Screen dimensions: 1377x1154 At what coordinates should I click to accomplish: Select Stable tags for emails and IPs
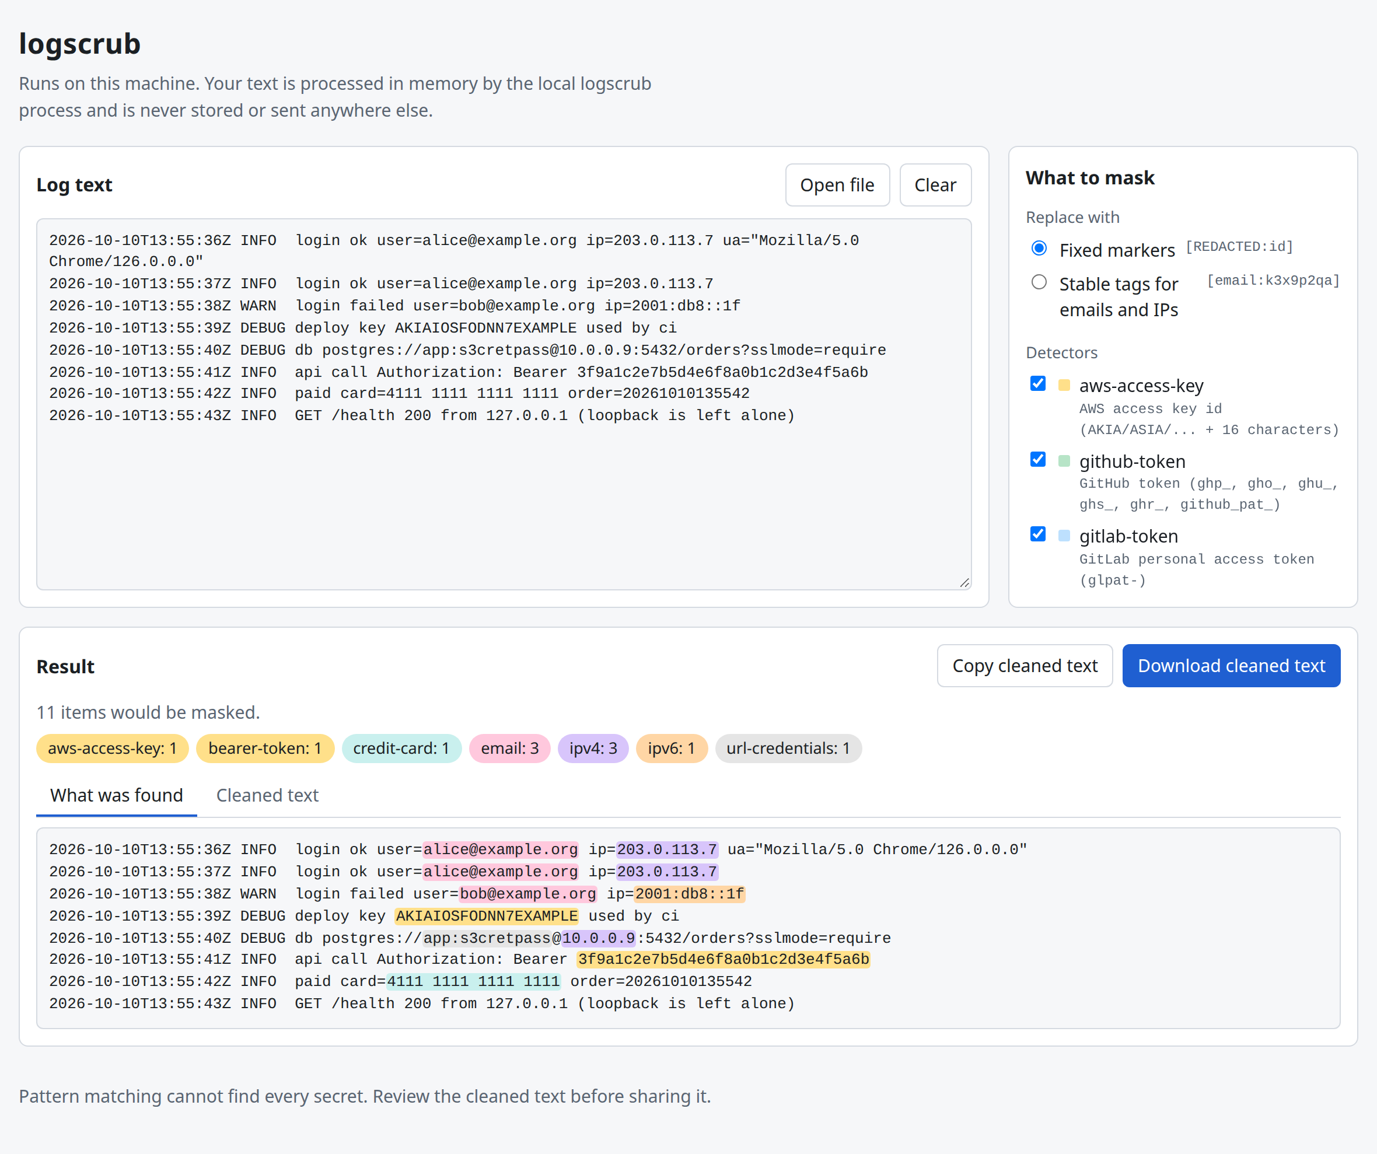click(x=1039, y=282)
